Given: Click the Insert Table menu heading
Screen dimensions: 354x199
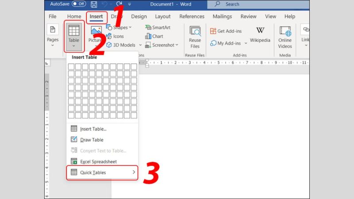Looking at the screenshot, I should pos(85,57).
